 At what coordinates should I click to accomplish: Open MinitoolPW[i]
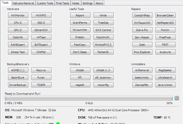coord(103,45)
